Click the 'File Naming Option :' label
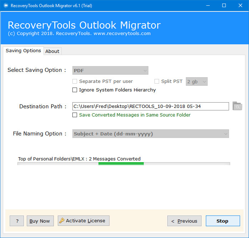This screenshot has width=249, height=238. (40, 134)
